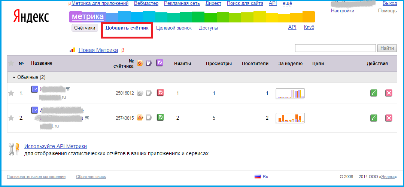Open the Яндекс copyright link
This screenshot has width=404, height=187.
click(x=388, y=177)
